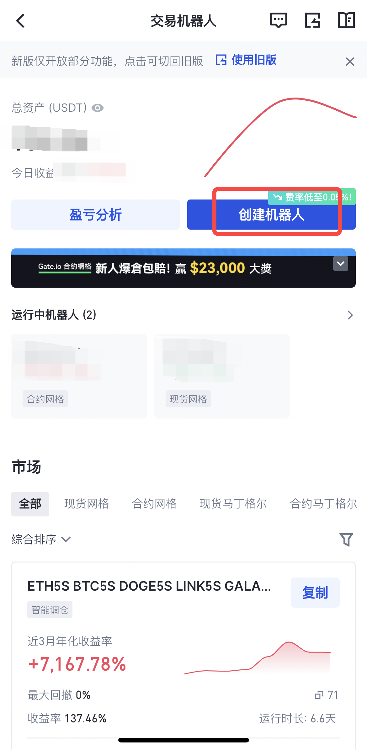Open 盈亏分析 profit analysis

pyautogui.click(x=95, y=215)
